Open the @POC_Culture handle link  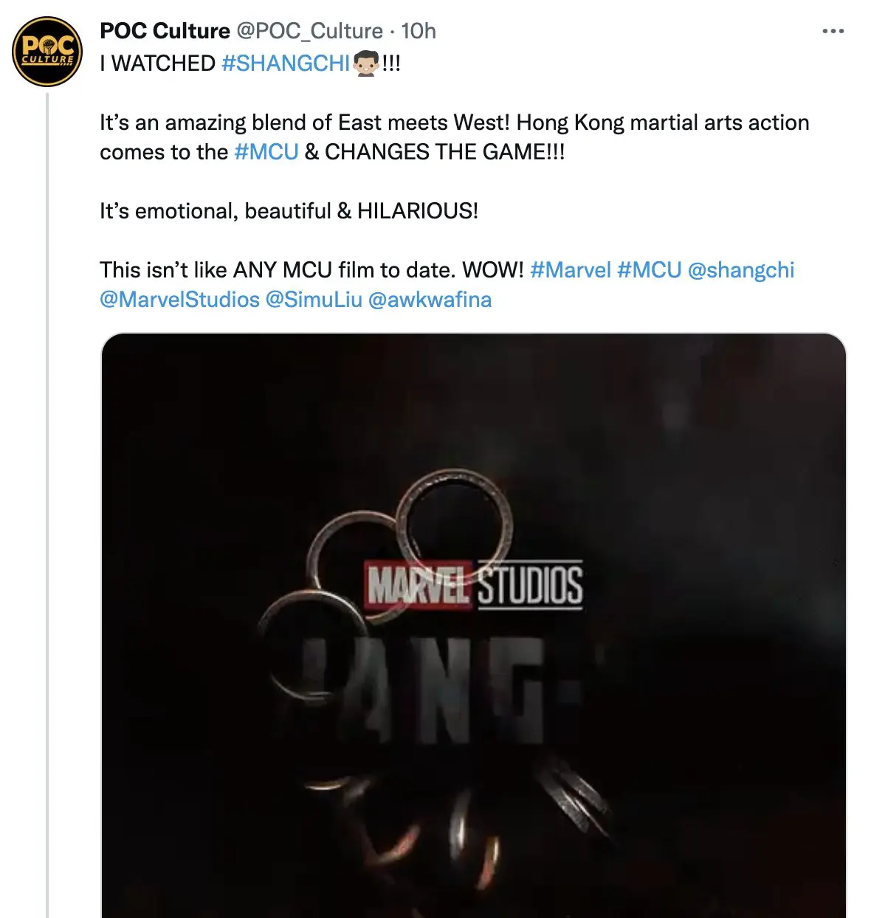[x=309, y=31]
